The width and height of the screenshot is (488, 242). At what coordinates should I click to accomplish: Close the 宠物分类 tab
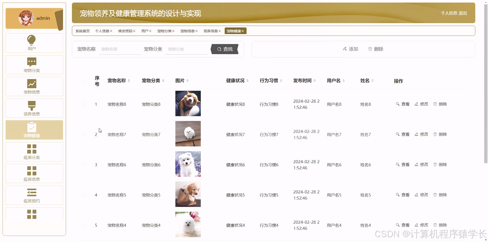(173, 31)
